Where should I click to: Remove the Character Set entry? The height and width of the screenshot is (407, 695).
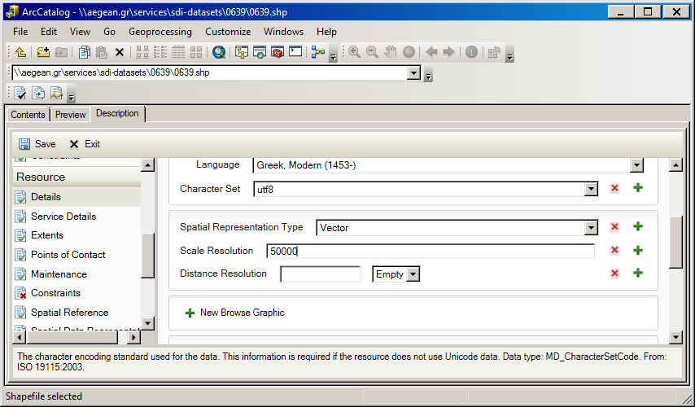click(614, 188)
